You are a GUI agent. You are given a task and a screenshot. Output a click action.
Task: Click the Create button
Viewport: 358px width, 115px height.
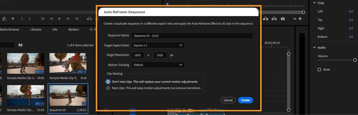(246, 100)
